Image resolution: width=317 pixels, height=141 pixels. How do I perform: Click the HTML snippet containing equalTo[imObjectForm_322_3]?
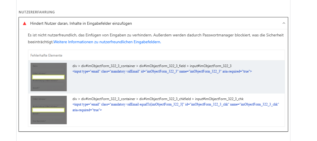click(x=176, y=107)
